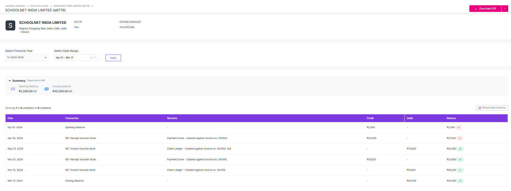This screenshot has height=191, width=511.
Task: Click the Dr badge on Closing Balance row
Action: tap(460, 181)
